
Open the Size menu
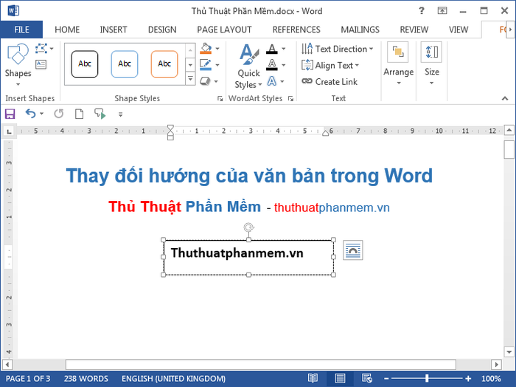pyautogui.click(x=432, y=64)
